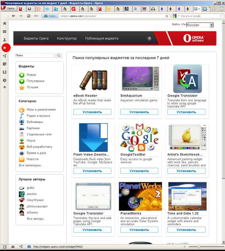Open the Все категории link
This screenshot has height=251, width=225.
[31, 165]
